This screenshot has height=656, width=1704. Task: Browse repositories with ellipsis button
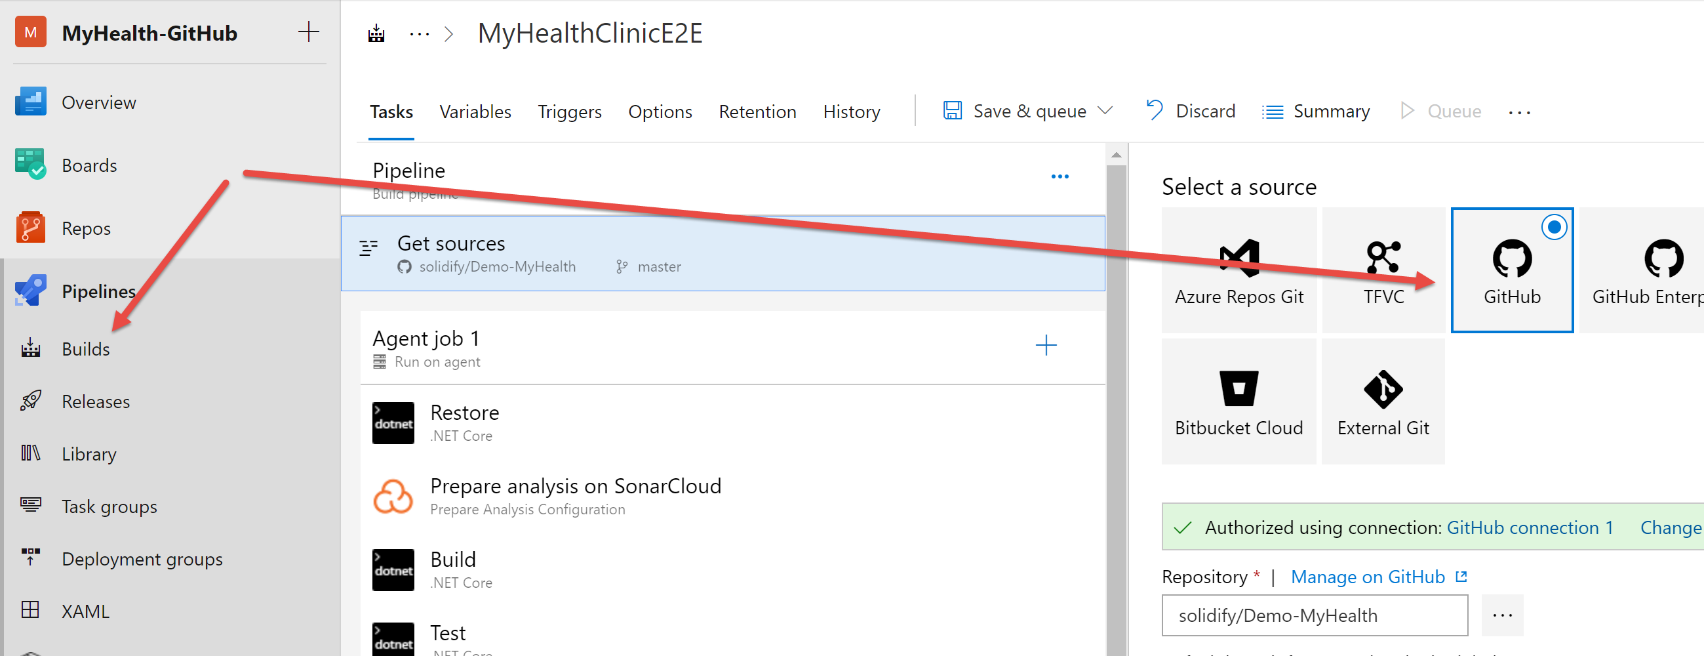(x=1501, y=615)
